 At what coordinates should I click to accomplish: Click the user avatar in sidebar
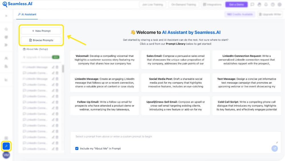pyautogui.click(x=6, y=155)
